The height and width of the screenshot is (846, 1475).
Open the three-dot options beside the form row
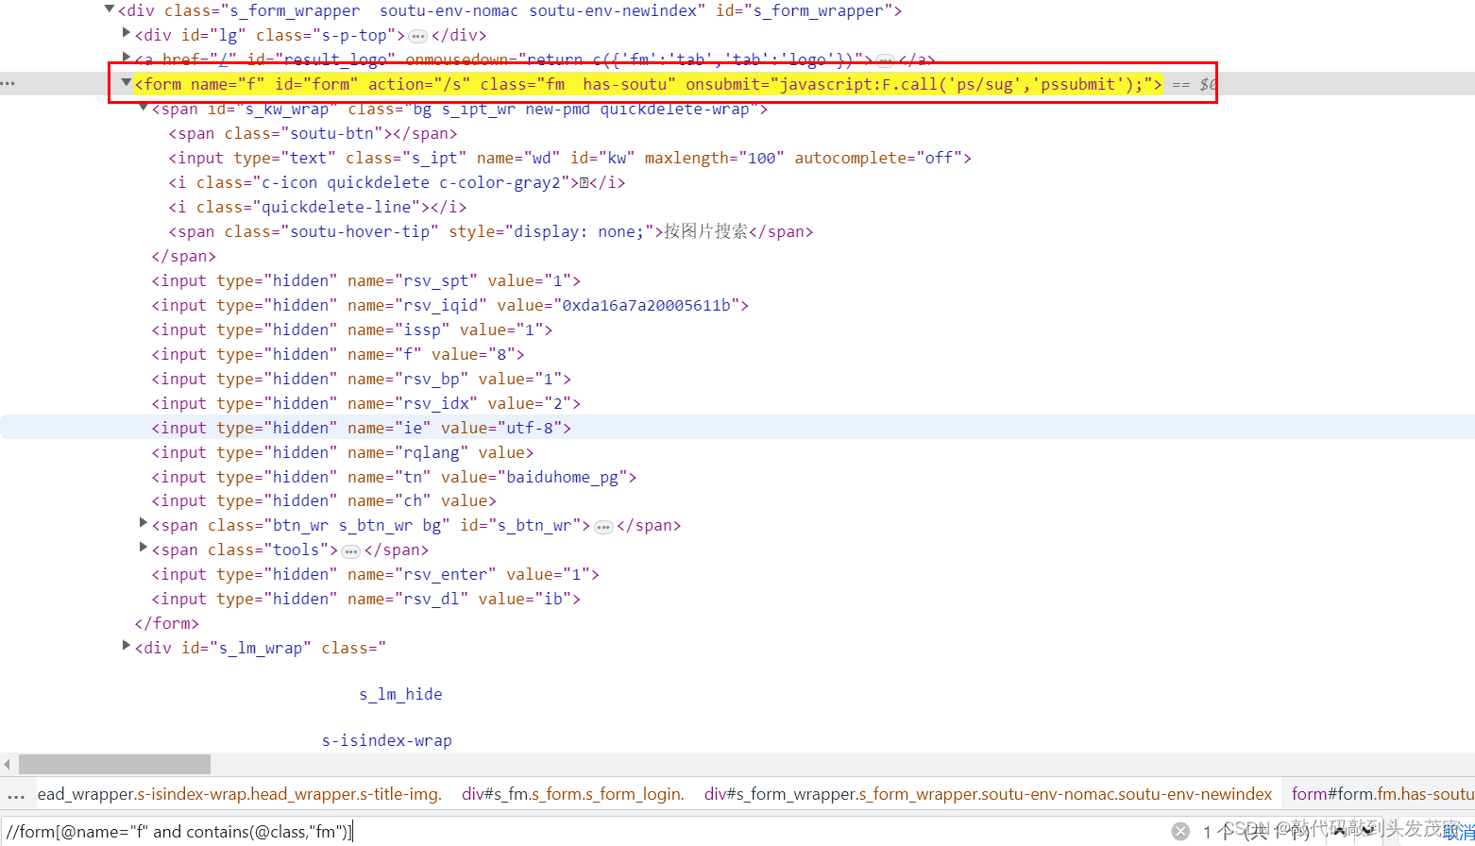[8, 83]
